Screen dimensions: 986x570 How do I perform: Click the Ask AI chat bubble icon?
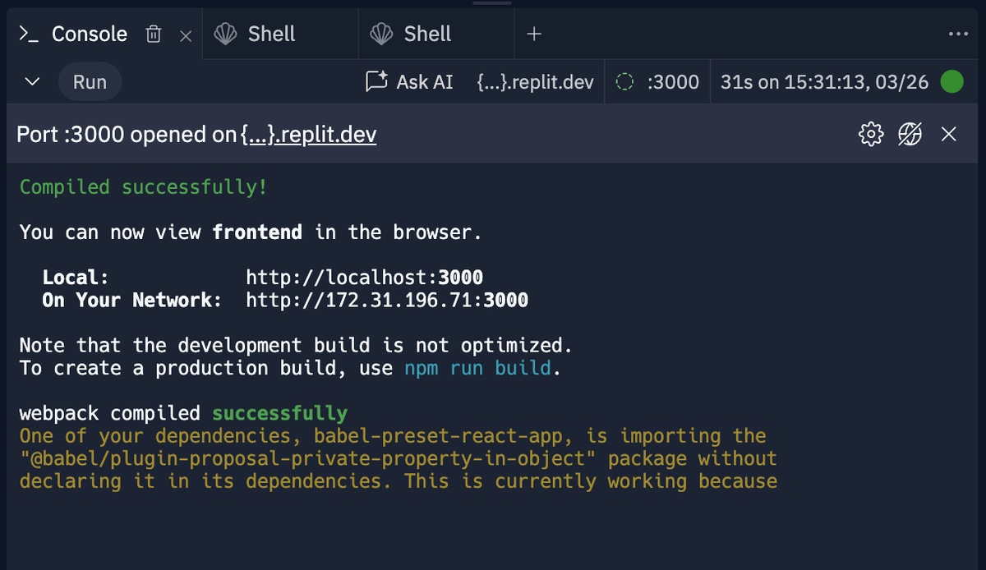tap(376, 80)
